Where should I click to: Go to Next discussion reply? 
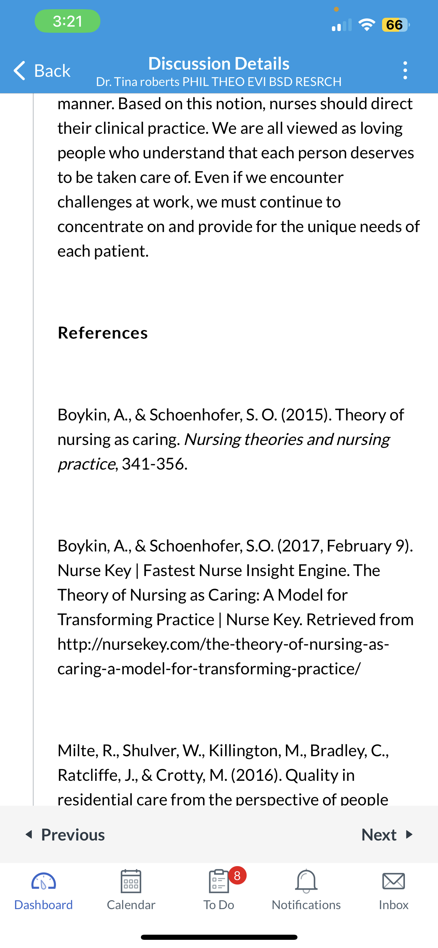point(388,834)
